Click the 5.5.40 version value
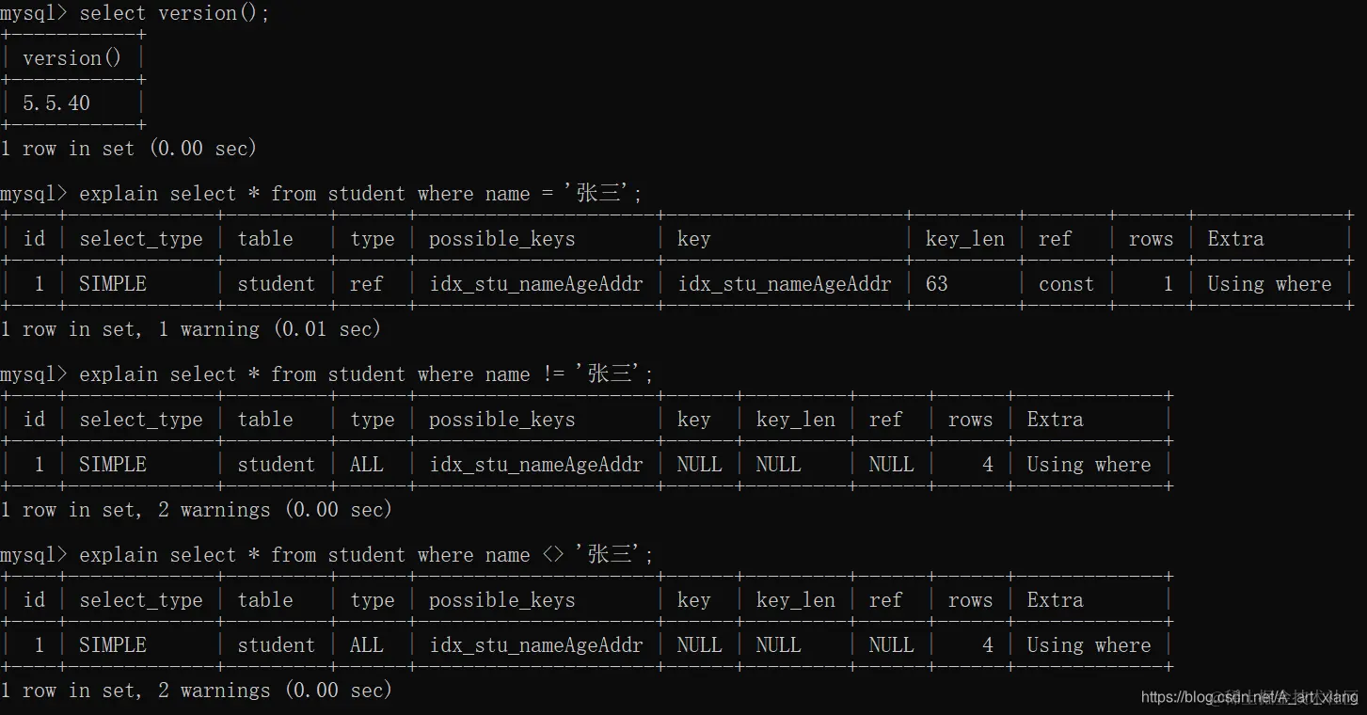Image resolution: width=1367 pixels, height=715 pixels. pos(56,103)
